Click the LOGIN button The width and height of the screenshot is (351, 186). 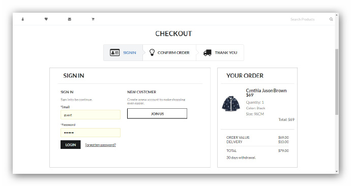pos(71,145)
